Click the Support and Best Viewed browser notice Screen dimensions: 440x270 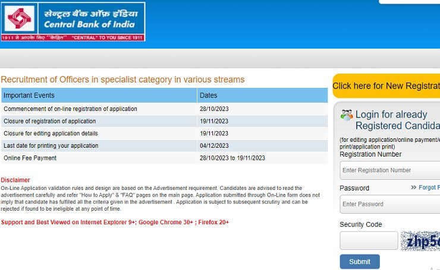point(115,223)
